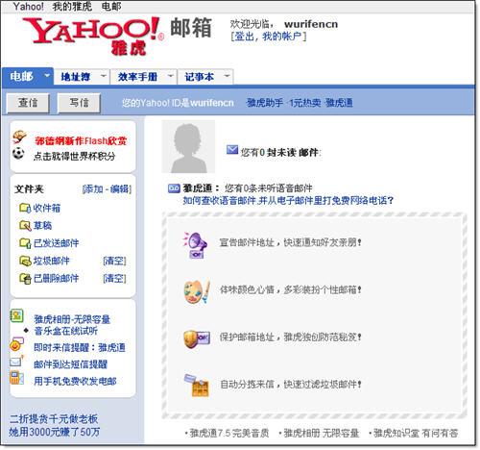Image resolution: width=480 pixels, height=450 pixels.
Task: Open the 已发送邮件 folder icon
Action: click(x=25, y=242)
